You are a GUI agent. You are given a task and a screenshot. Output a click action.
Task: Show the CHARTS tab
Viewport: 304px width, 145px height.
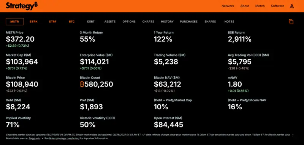click(x=148, y=22)
